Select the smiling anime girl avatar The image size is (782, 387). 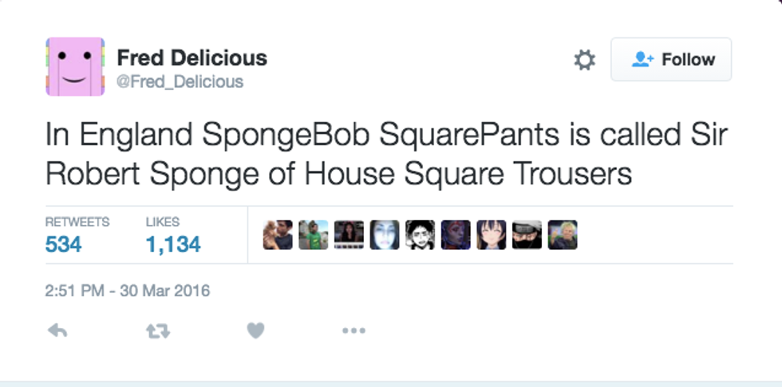point(492,235)
